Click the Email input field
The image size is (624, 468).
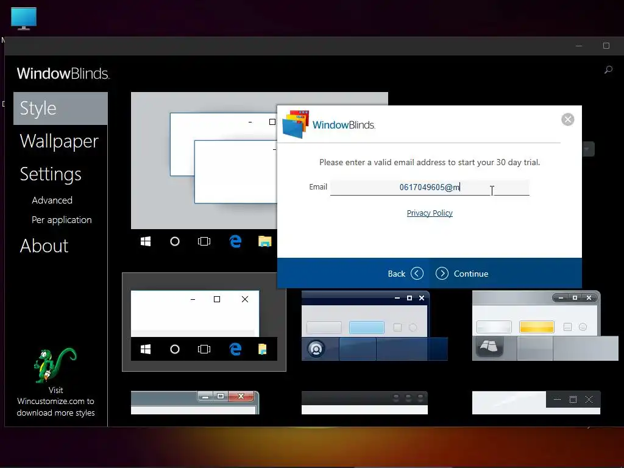[x=430, y=188]
